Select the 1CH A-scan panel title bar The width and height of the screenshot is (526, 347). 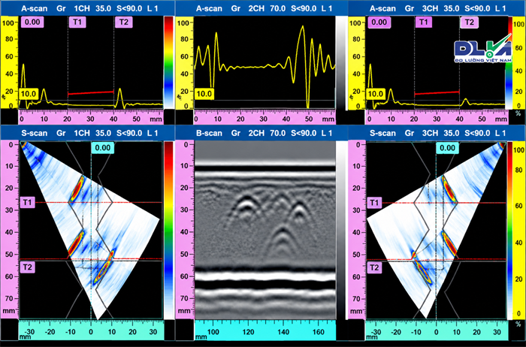[x=87, y=8]
